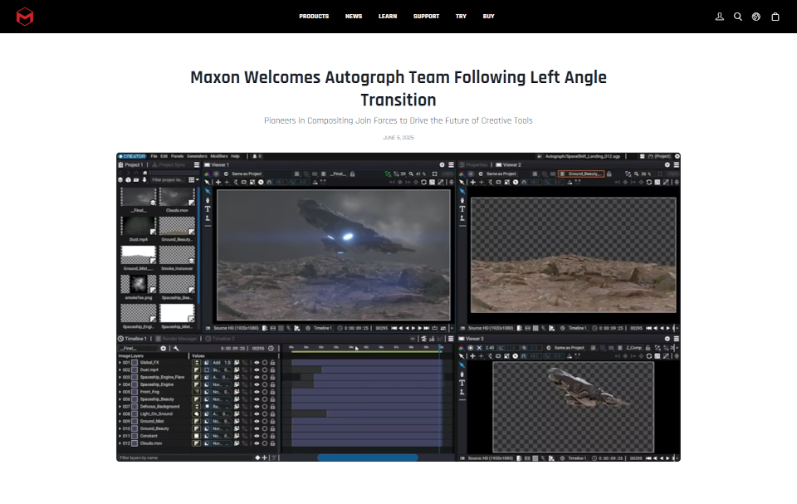Switch to the Project Sync tab
Screen dimensions: 797x504
pos(169,164)
